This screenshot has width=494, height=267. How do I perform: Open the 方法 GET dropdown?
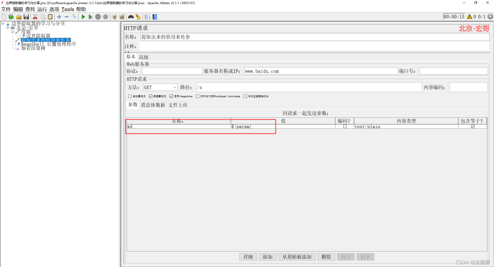160,88
